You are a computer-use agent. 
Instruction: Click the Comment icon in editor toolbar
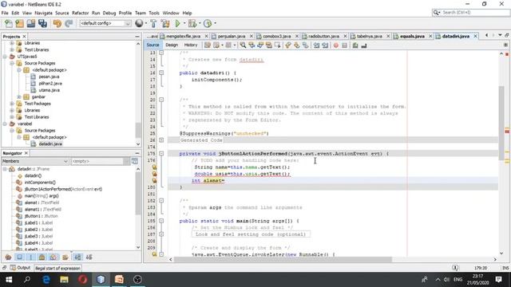[355, 45]
